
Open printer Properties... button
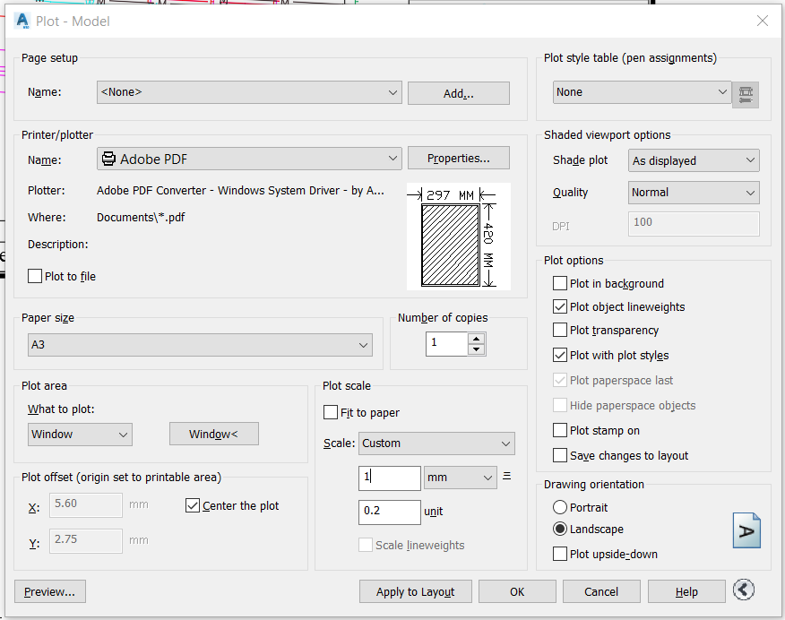[459, 158]
